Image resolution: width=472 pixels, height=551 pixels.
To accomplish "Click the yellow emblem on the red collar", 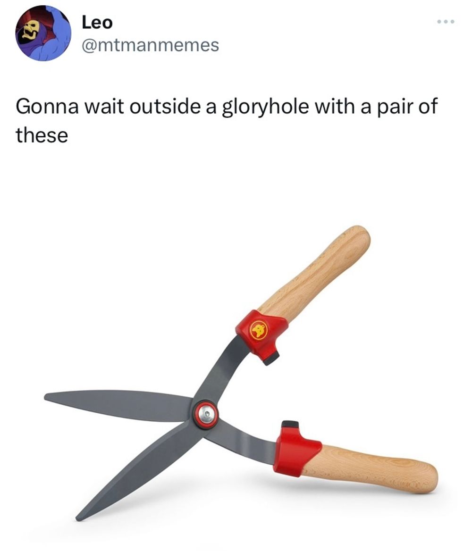I will (259, 331).
